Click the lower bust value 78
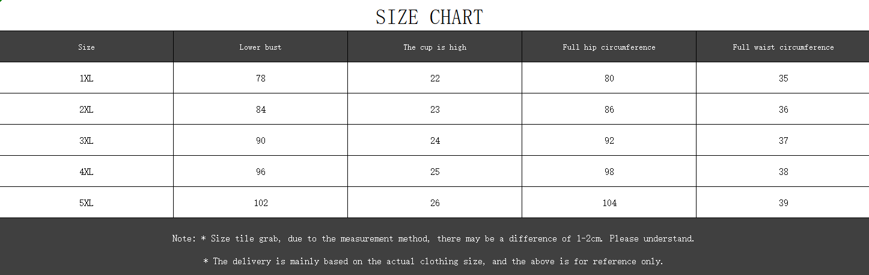Screen dimensions: 869x275 (260, 78)
